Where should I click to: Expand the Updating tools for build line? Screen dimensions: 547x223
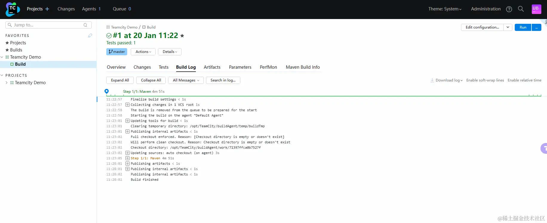(127, 121)
